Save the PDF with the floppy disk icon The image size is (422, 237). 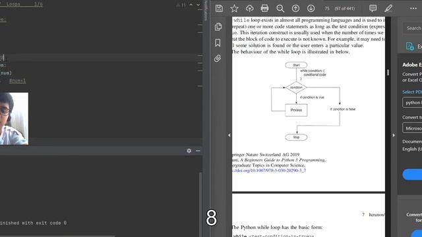[x=219, y=9]
